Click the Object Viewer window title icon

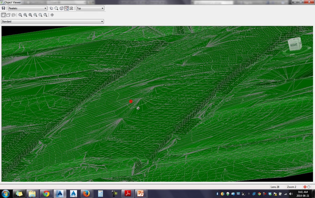coord(2,2)
